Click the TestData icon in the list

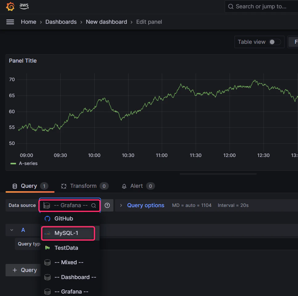point(47,248)
